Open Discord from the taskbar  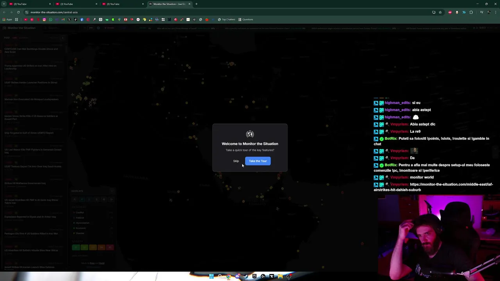tap(237, 276)
